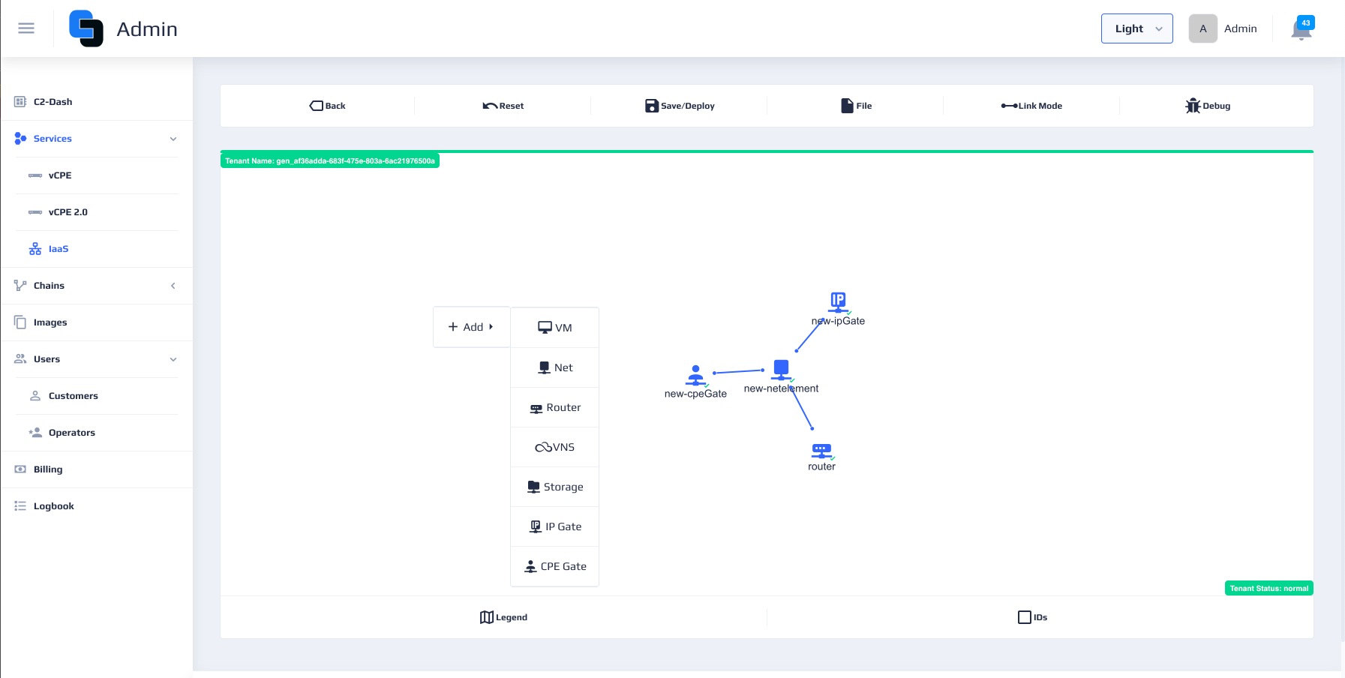Click the Back button
Viewport: 1345px width, 678px height.
click(328, 106)
